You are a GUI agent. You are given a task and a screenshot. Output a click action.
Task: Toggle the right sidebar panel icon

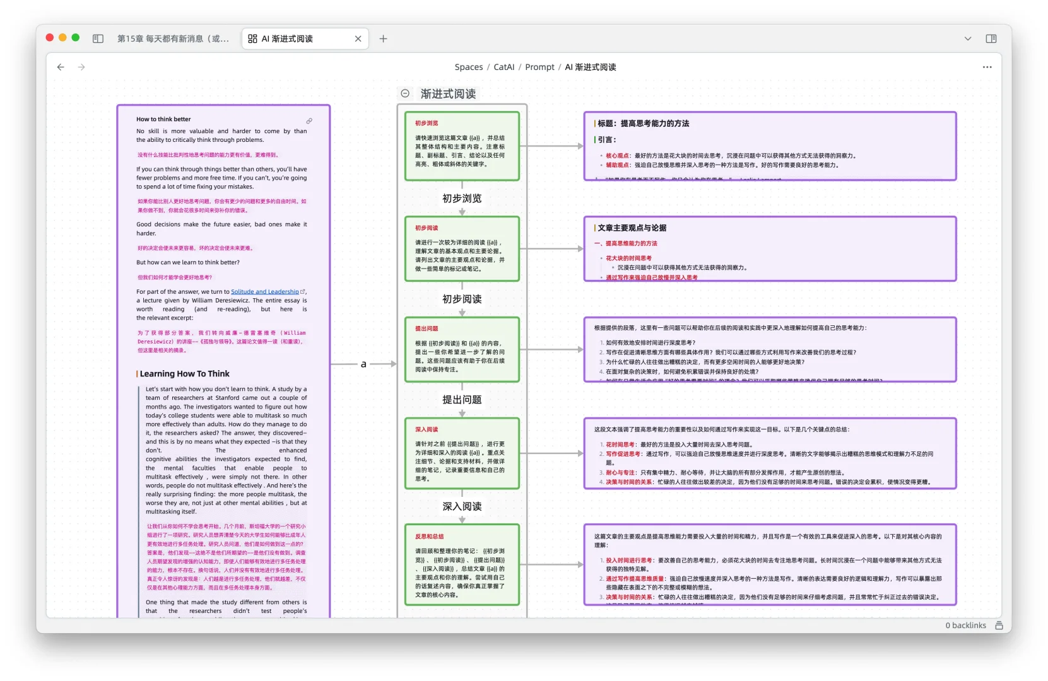pyautogui.click(x=991, y=38)
